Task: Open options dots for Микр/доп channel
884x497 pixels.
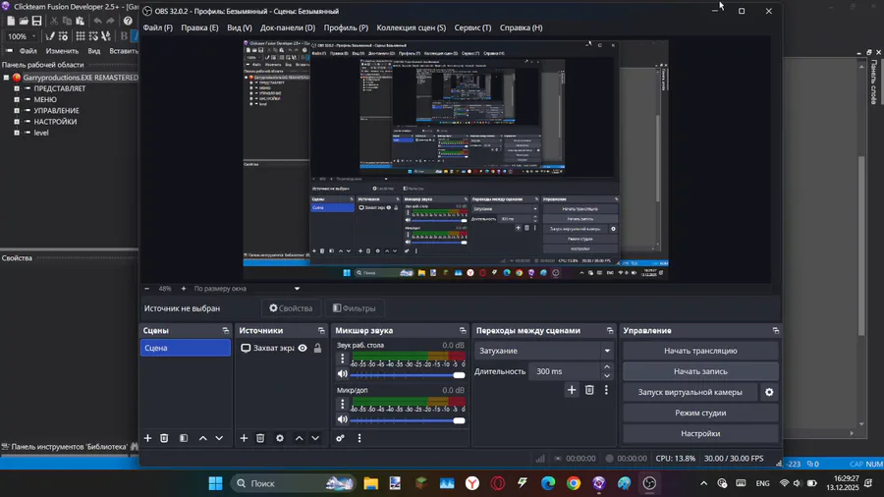Action: (342, 404)
